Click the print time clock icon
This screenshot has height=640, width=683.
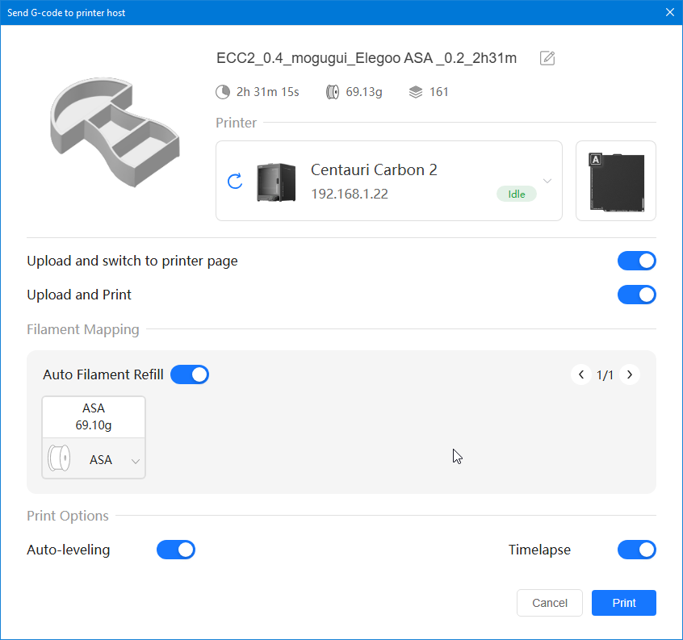(223, 92)
